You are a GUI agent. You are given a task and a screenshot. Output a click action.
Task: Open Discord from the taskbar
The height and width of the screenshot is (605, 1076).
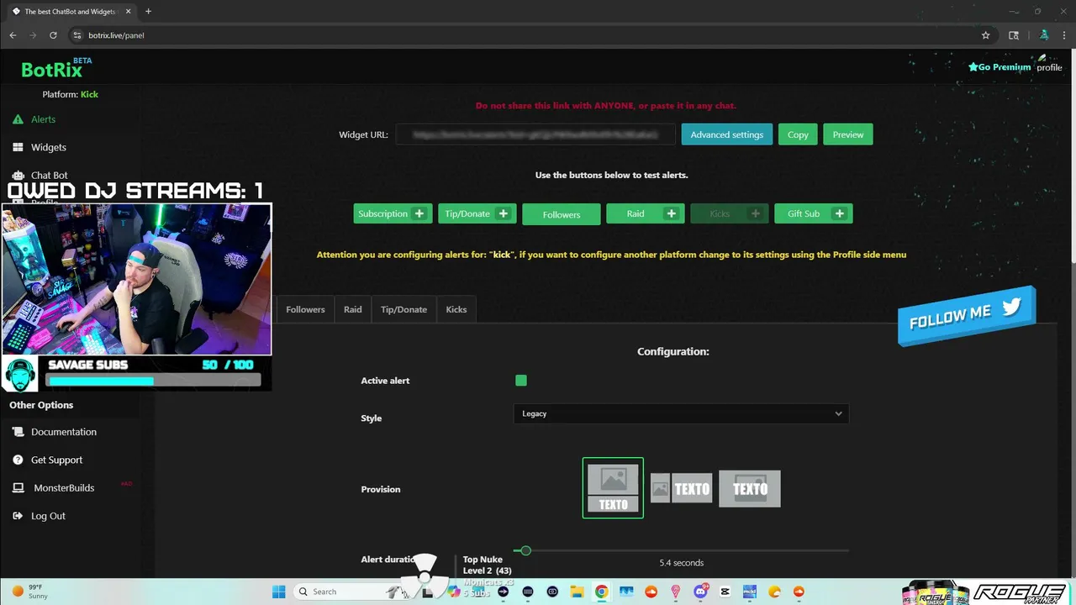700,592
